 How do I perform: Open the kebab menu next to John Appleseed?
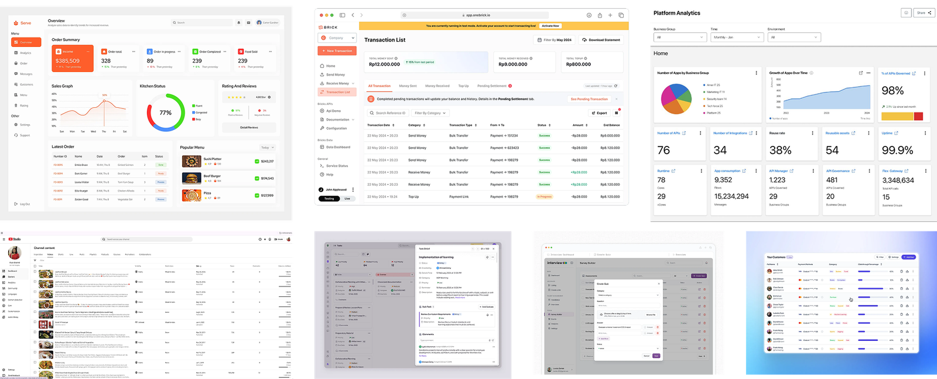353,190
